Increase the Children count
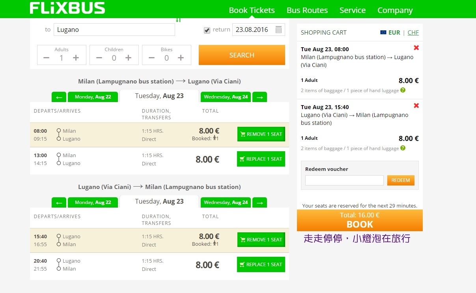The width and height of the screenshot is (476, 293). click(129, 58)
